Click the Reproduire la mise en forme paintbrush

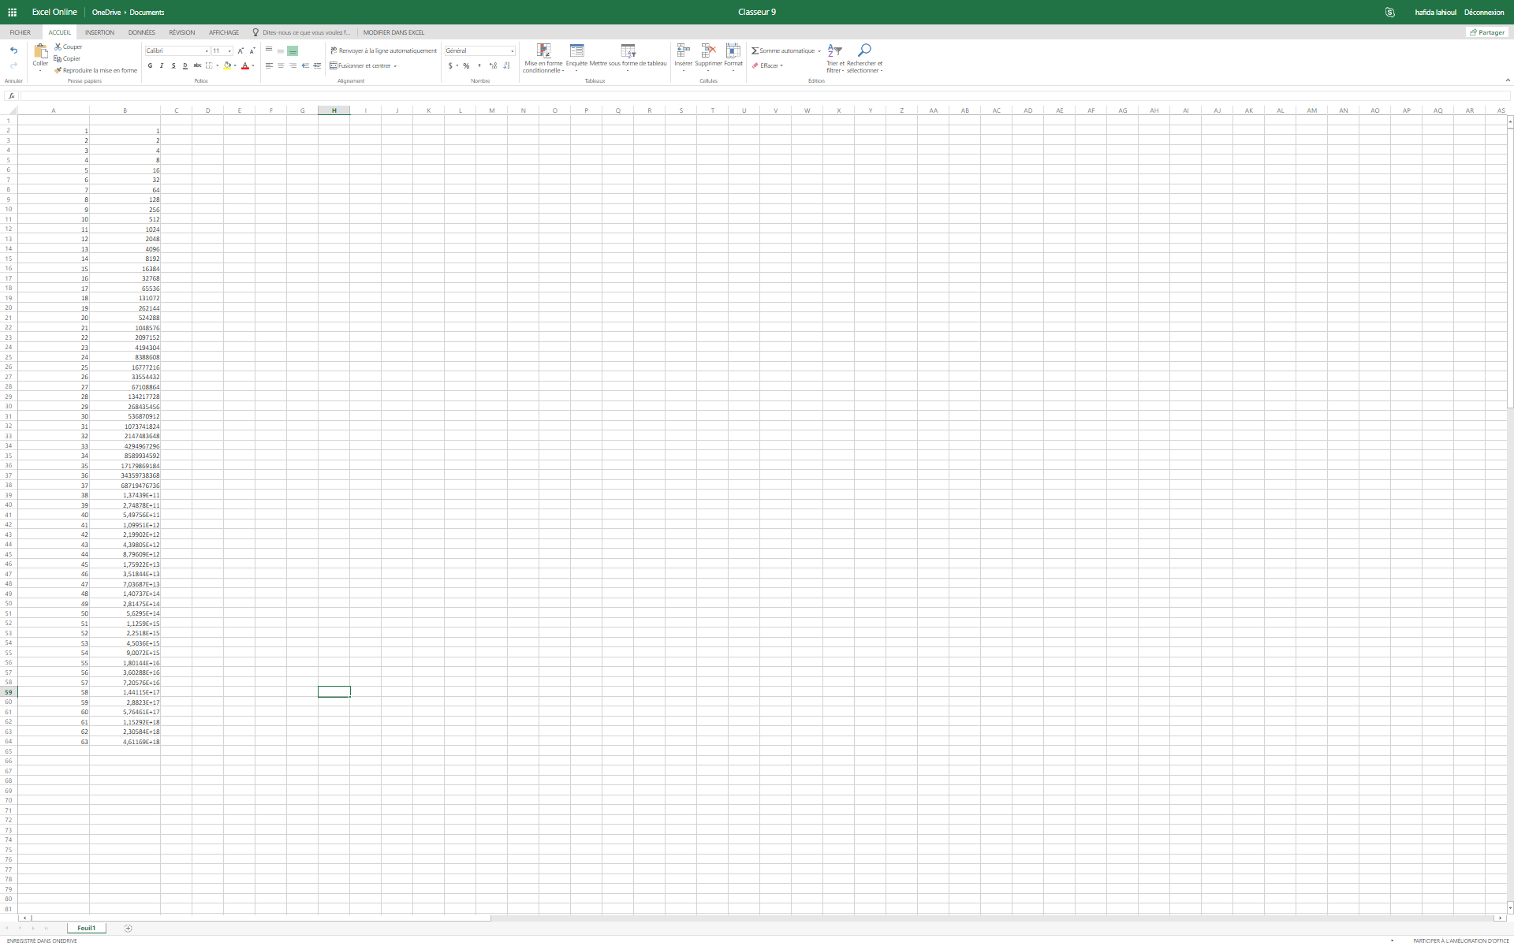point(58,70)
